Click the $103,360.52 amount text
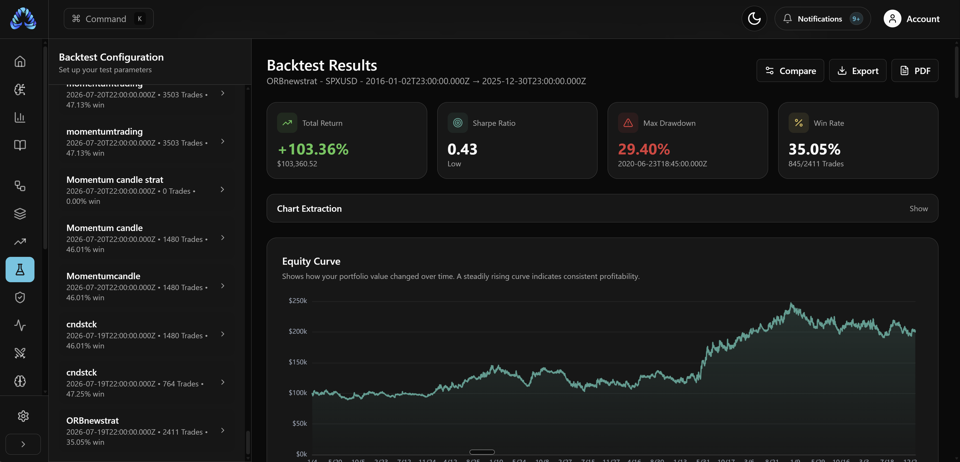 coord(297,164)
